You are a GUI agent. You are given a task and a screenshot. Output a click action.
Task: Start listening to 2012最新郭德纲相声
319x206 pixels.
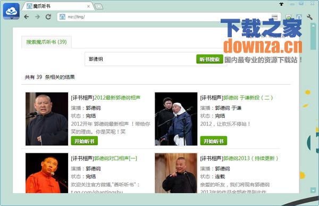pyautogui.click(x=84, y=141)
